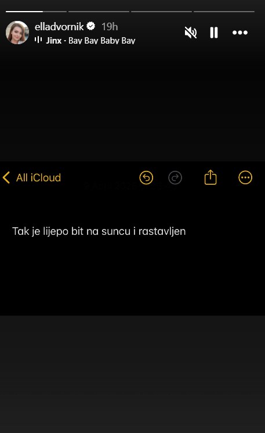Open the Jinx - Bay Bay Baby Bay song
This screenshot has height=433, width=265.
(90, 40)
